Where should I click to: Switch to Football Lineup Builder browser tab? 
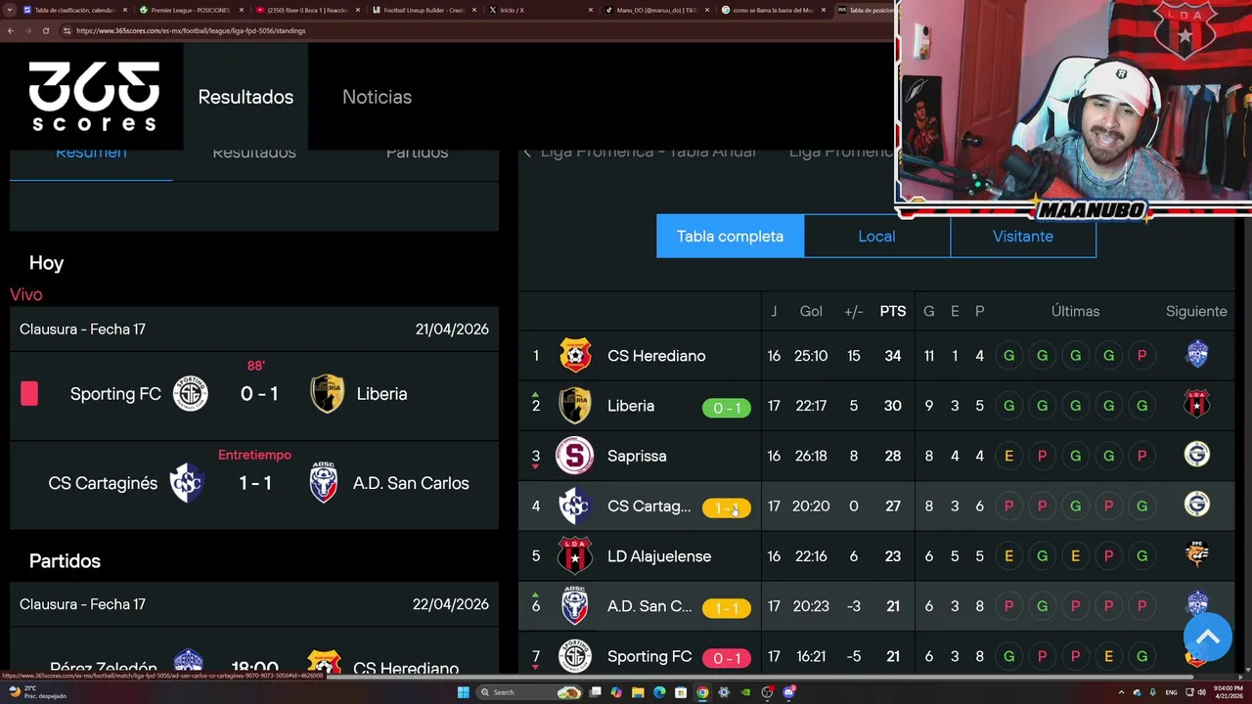click(423, 10)
